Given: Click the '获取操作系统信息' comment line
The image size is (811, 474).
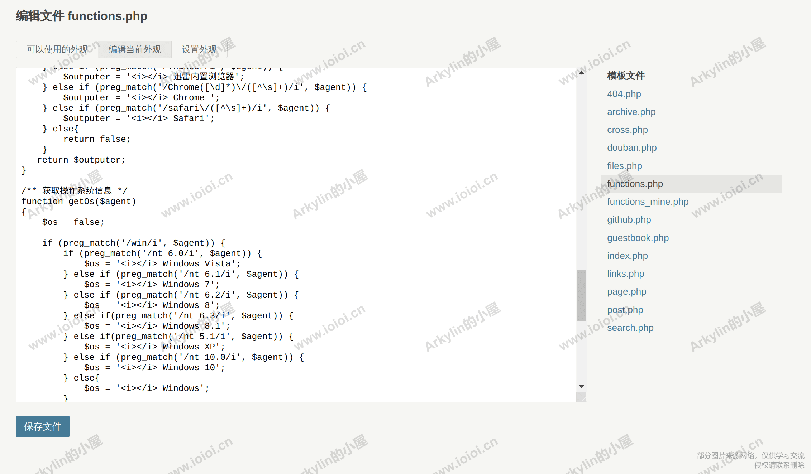Looking at the screenshot, I should pos(75,190).
